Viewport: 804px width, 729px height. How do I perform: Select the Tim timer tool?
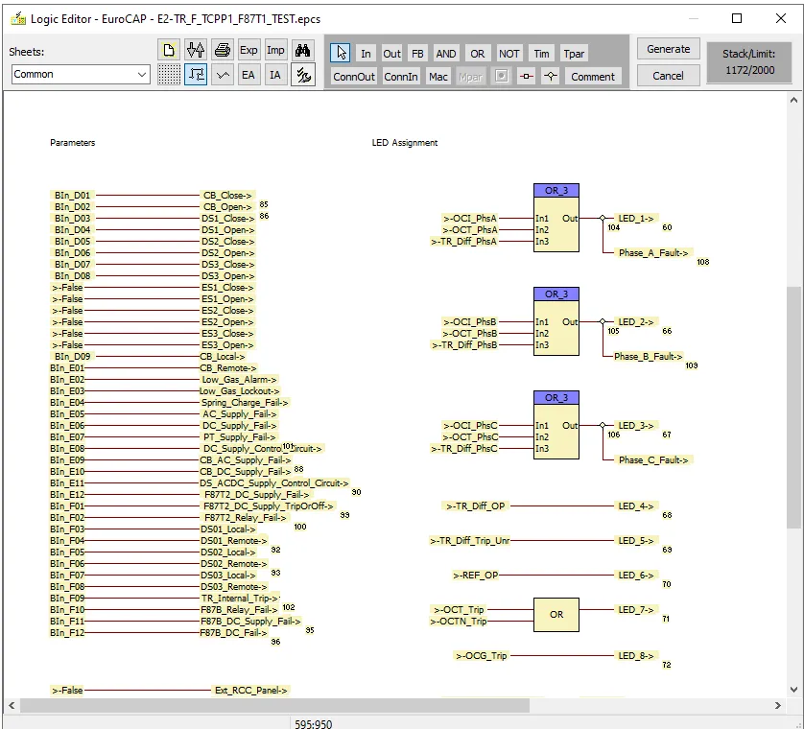pyautogui.click(x=541, y=54)
